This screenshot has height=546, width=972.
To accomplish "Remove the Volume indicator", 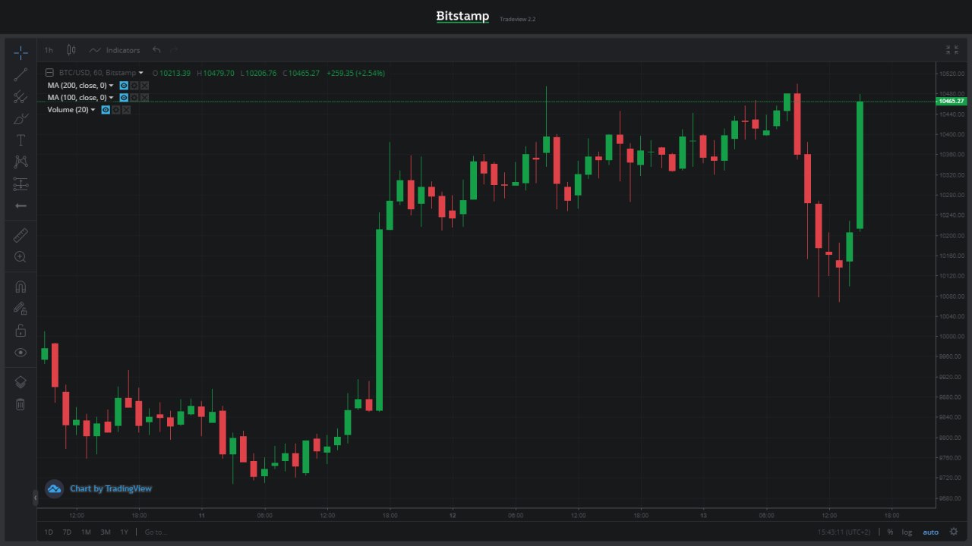I will click(126, 110).
